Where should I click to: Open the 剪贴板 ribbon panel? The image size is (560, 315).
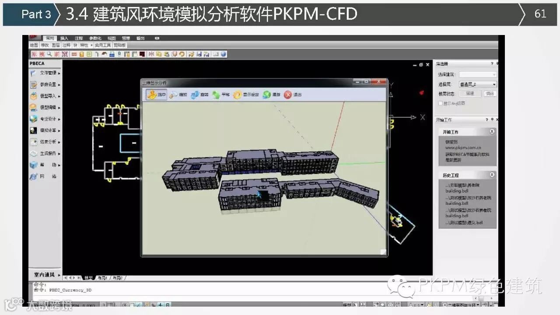[120, 45]
